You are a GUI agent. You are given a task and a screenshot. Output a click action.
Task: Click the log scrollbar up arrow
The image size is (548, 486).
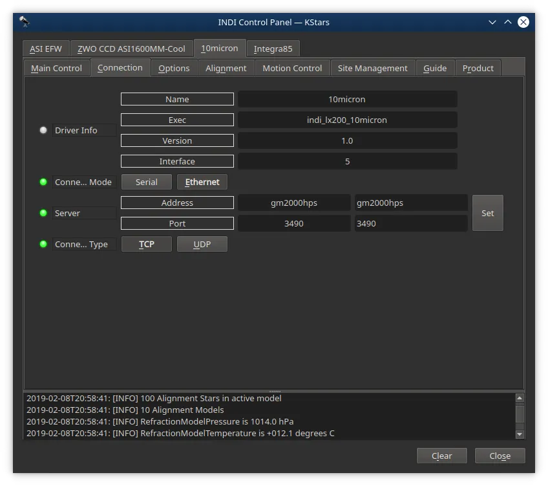coord(520,398)
